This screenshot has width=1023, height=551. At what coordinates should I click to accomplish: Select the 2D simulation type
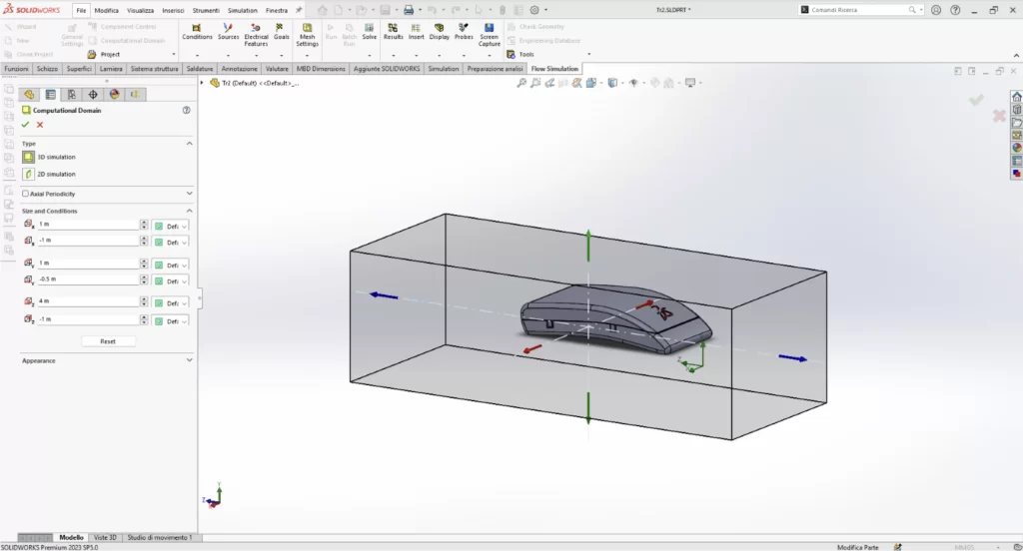click(x=29, y=174)
